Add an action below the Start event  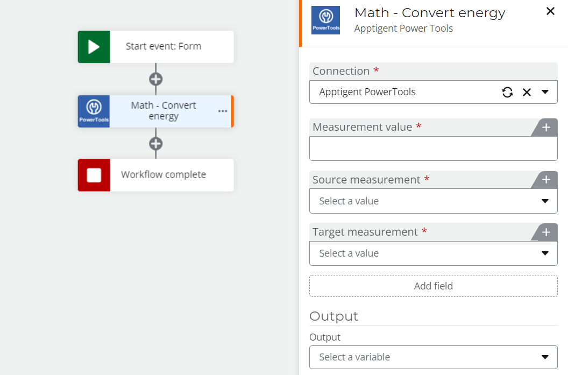tap(155, 79)
